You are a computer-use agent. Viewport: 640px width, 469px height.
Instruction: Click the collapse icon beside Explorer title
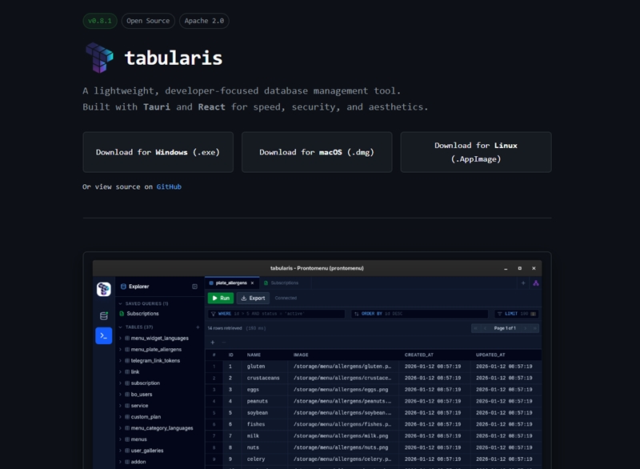194,287
